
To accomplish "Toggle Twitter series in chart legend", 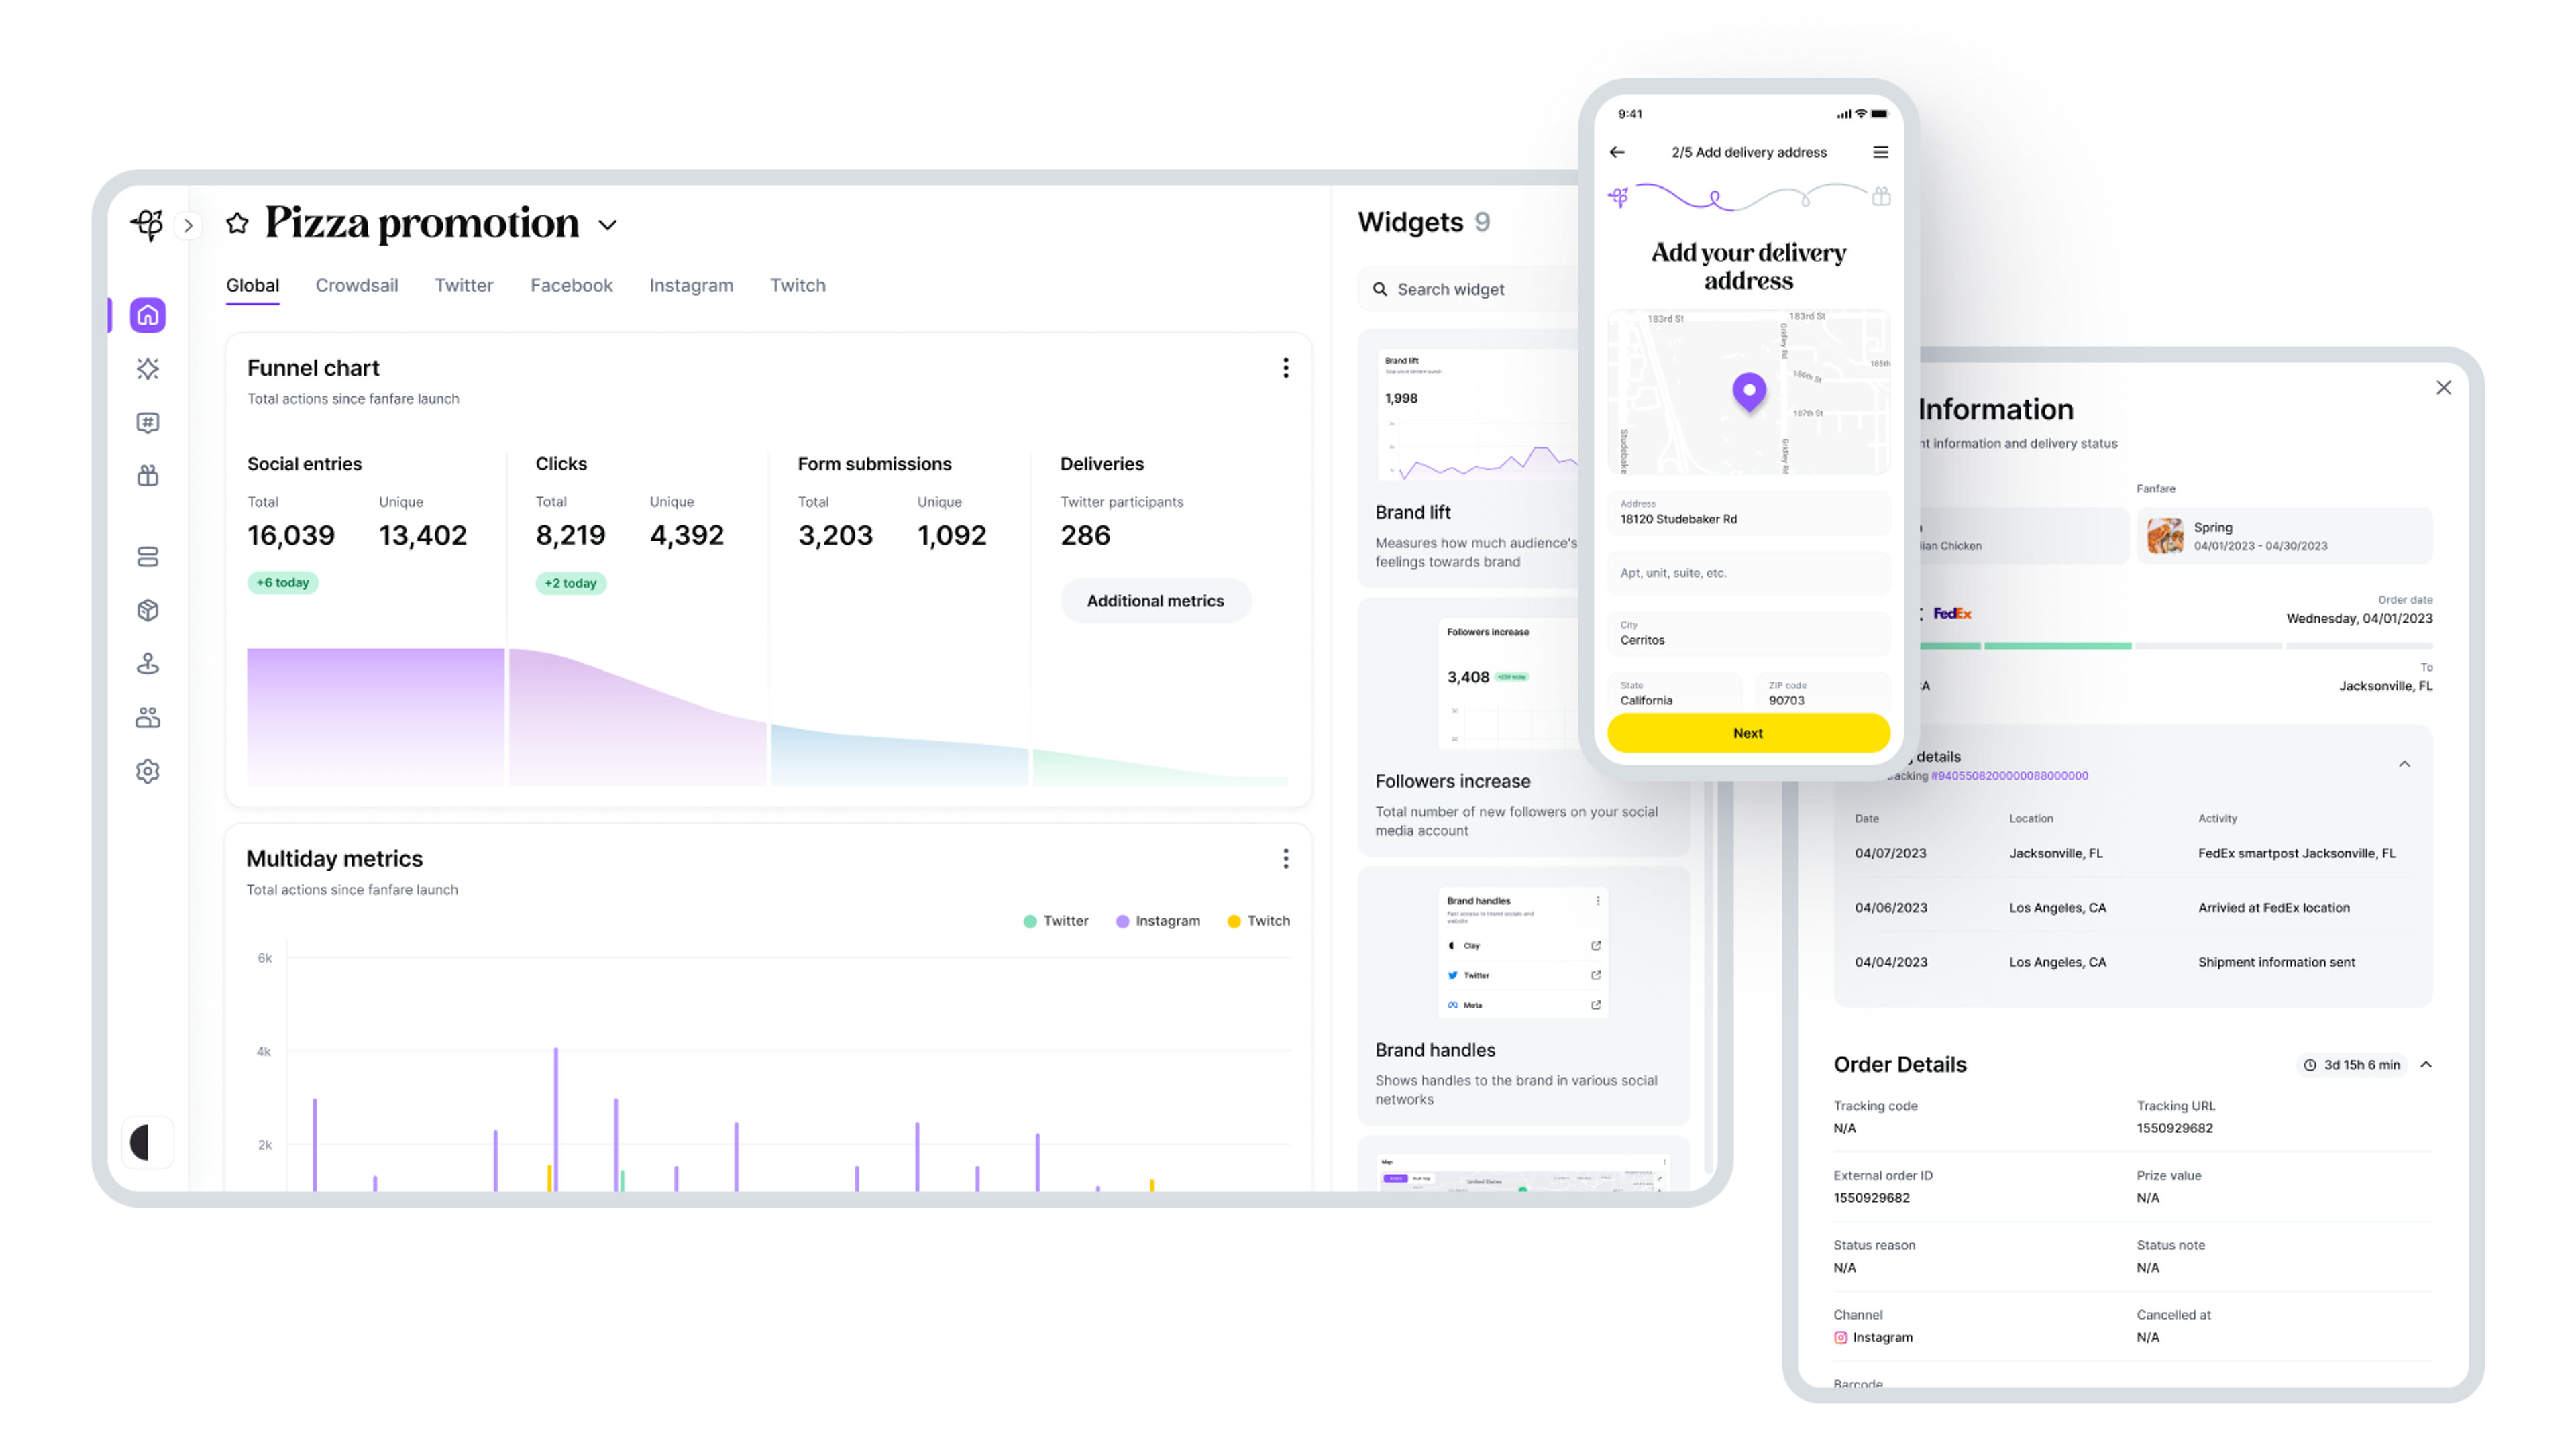I will tap(1056, 921).
